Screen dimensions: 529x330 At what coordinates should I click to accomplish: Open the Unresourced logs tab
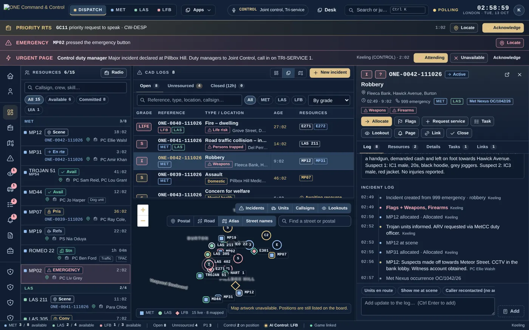(x=185, y=86)
